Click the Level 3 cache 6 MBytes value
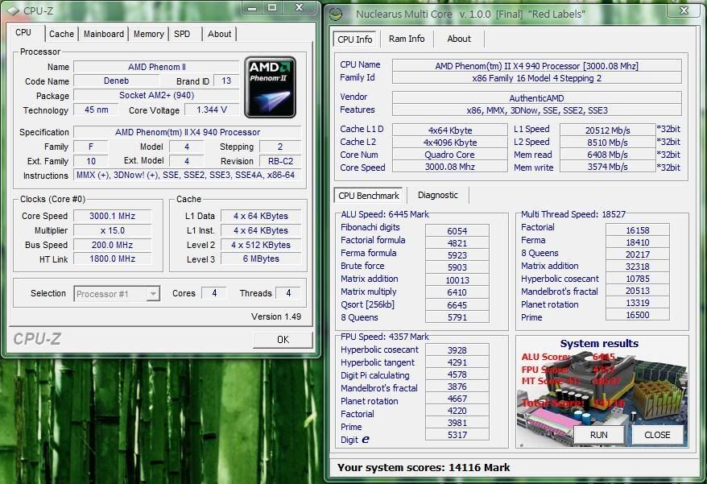 click(261, 259)
